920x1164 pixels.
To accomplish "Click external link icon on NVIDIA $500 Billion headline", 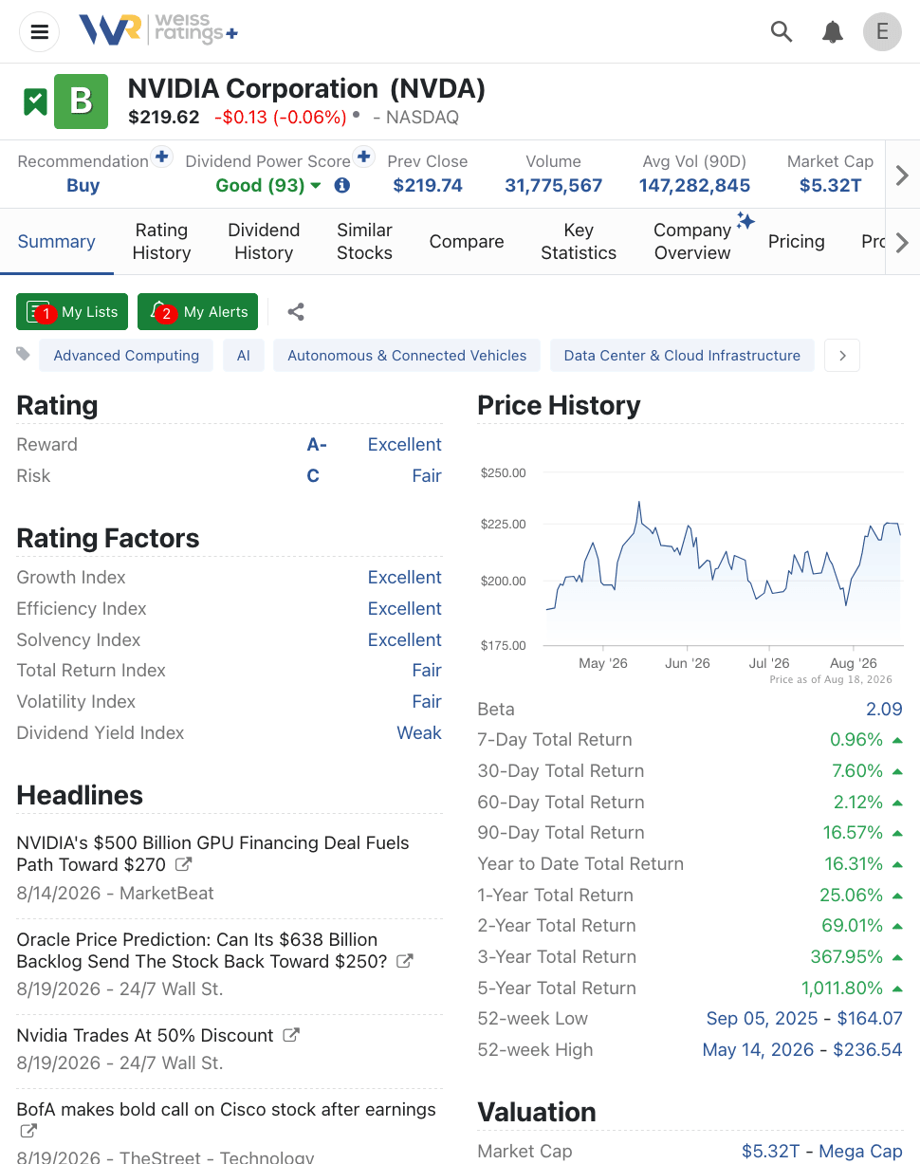I will click(x=185, y=865).
